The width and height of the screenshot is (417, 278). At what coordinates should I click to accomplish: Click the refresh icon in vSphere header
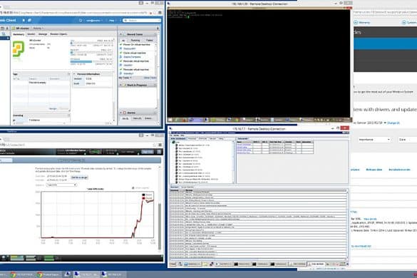(81, 20)
